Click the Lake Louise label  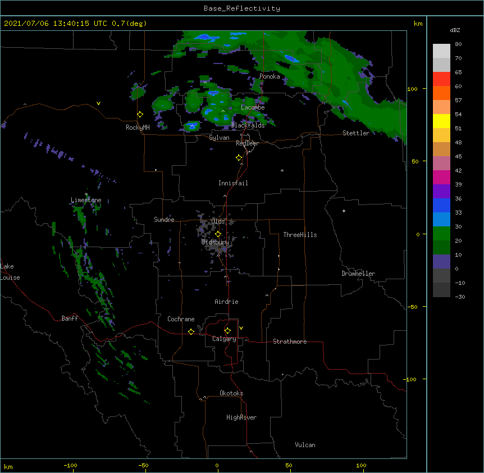tap(10, 272)
